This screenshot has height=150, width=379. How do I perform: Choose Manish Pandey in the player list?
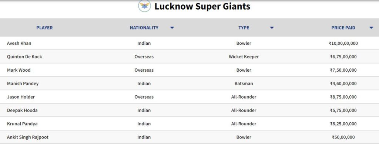23,83
